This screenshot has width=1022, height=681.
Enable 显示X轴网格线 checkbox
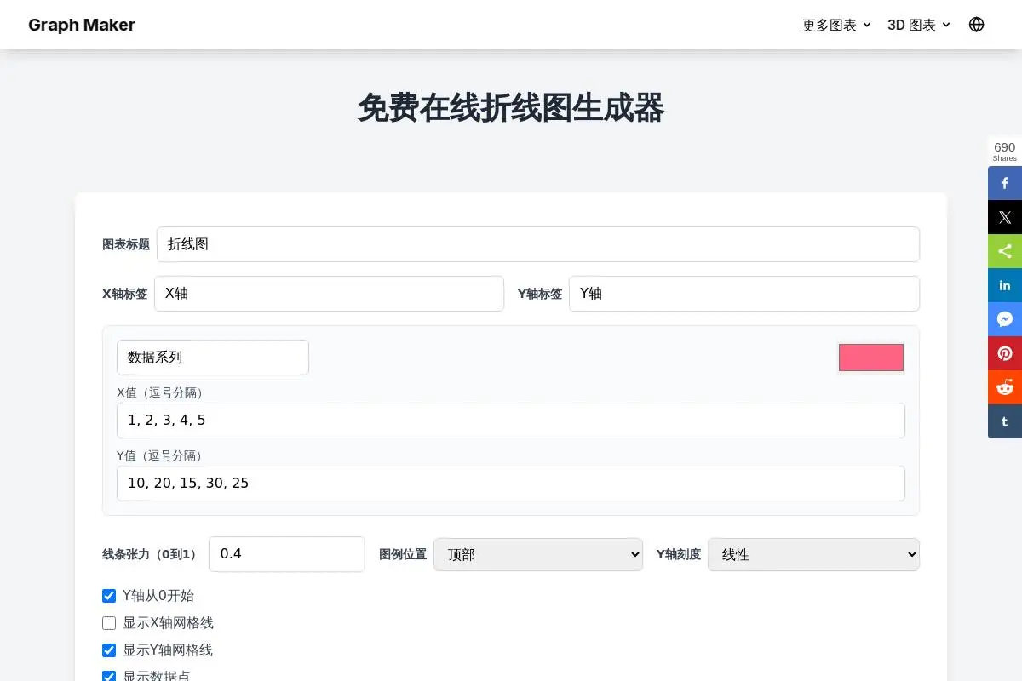tap(109, 623)
